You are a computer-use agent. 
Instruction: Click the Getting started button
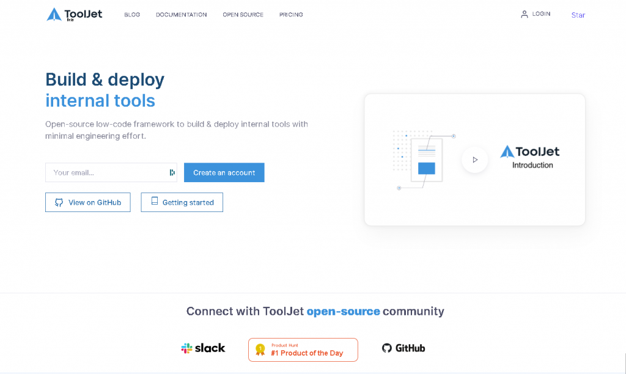click(182, 202)
